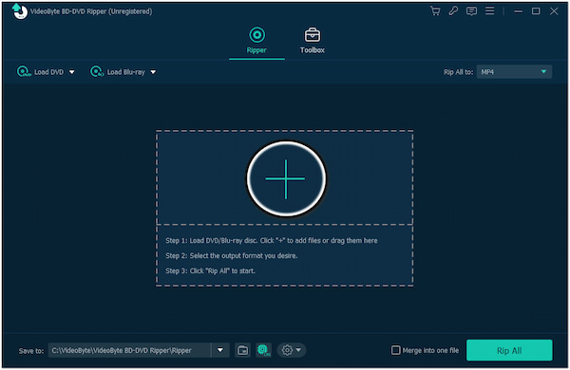Switch to the Ripper tab
Image resolution: width=570 pixels, height=370 pixels.
click(256, 41)
